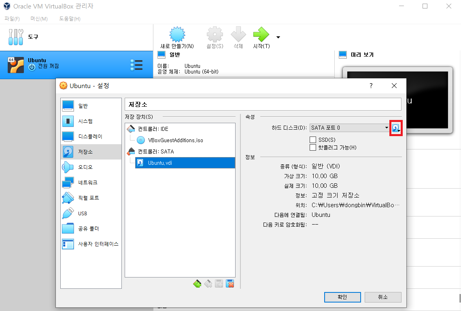Open the 도움말(H) menu
Image resolution: width=461 pixels, height=311 pixels.
tap(70, 19)
